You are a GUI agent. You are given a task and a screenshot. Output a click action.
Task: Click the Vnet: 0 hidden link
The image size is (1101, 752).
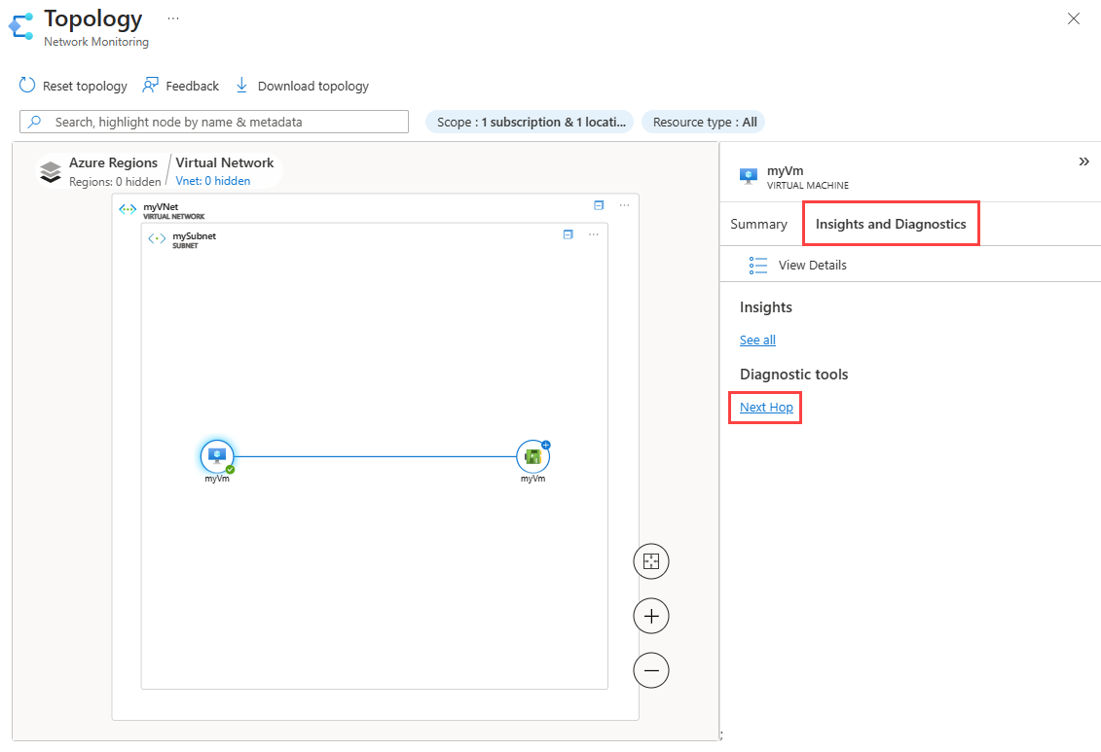click(x=213, y=181)
